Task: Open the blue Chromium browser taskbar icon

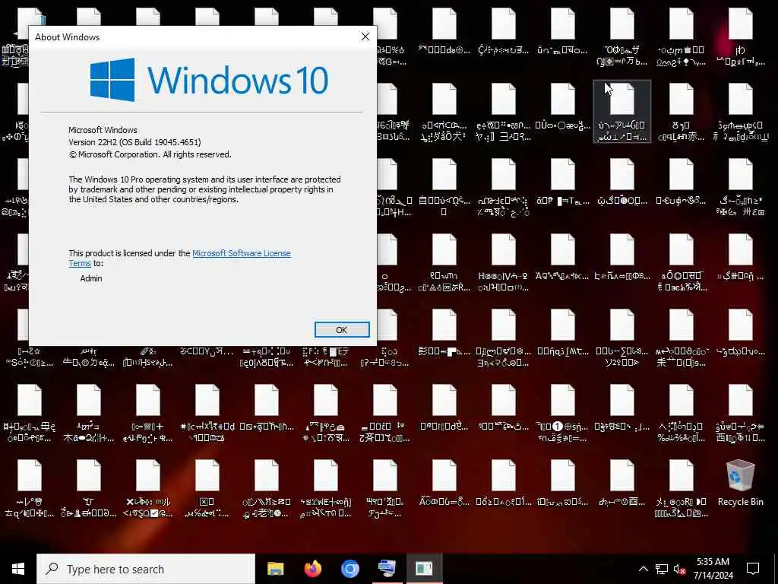Action: [x=349, y=569]
